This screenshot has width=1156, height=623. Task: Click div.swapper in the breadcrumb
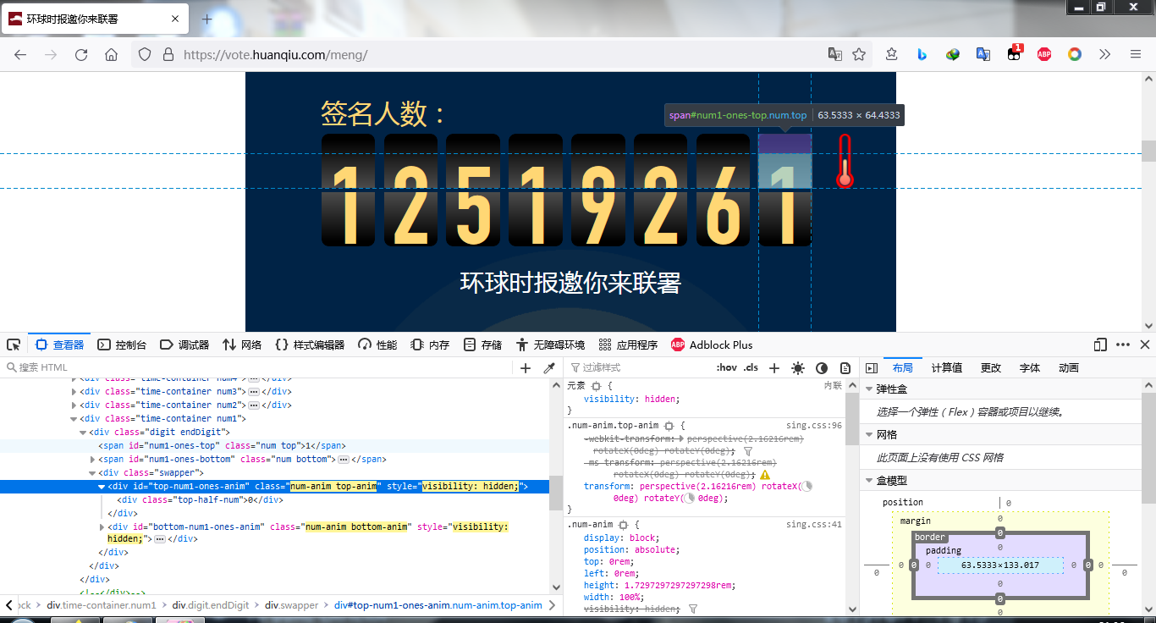tap(292, 605)
